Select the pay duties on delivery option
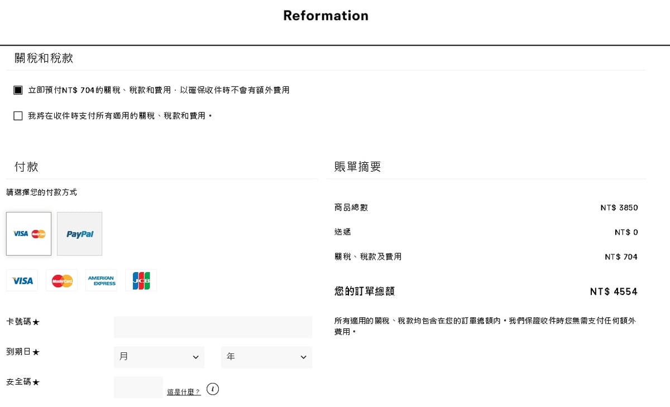This screenshot has height=407, width=670. [18, 116]
